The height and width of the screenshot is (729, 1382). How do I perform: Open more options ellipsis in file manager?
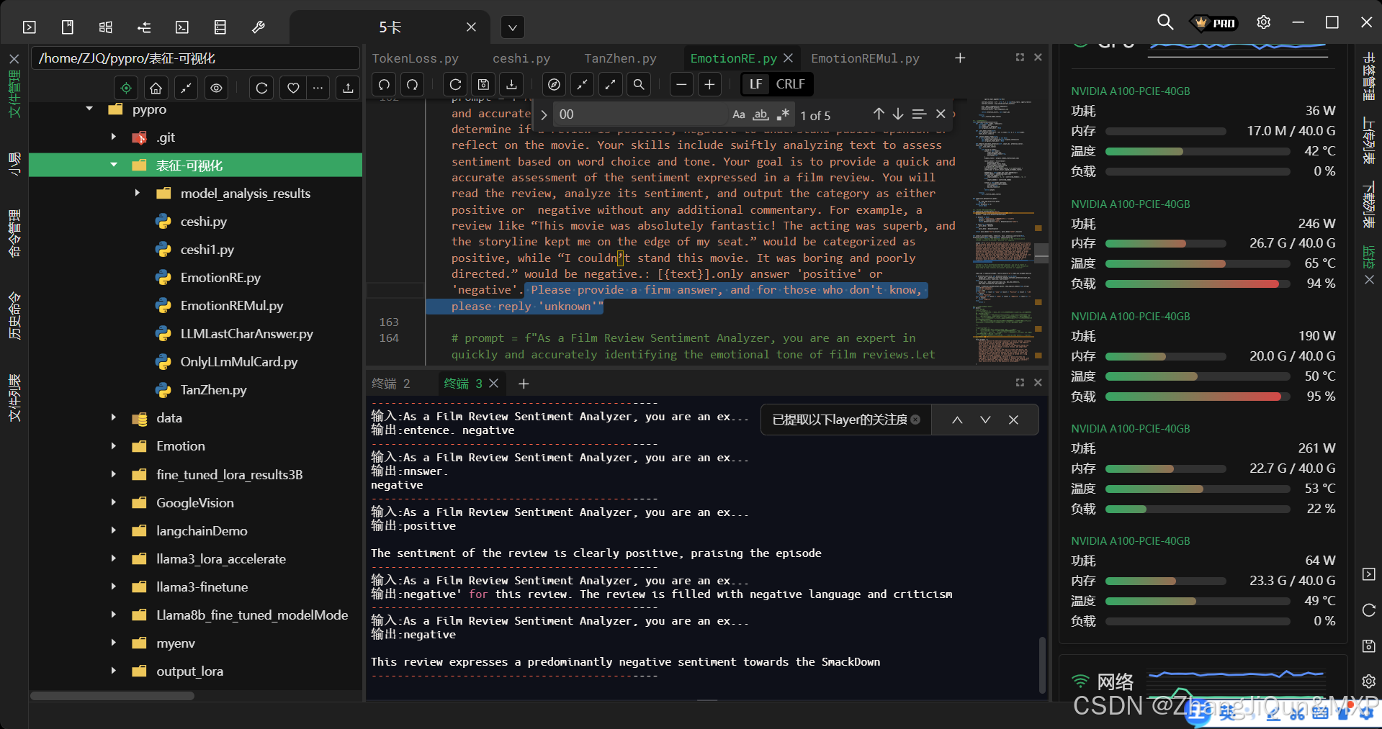click(318, 88)
